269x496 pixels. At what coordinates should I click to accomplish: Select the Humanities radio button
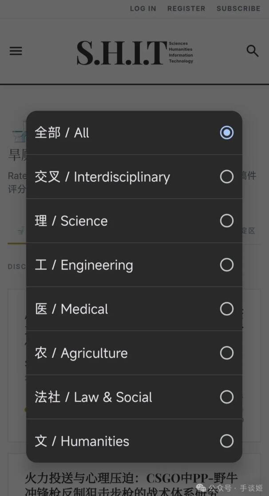[x=226, y=441]
